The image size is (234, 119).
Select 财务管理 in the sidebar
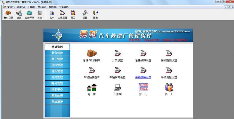(57, 83)
